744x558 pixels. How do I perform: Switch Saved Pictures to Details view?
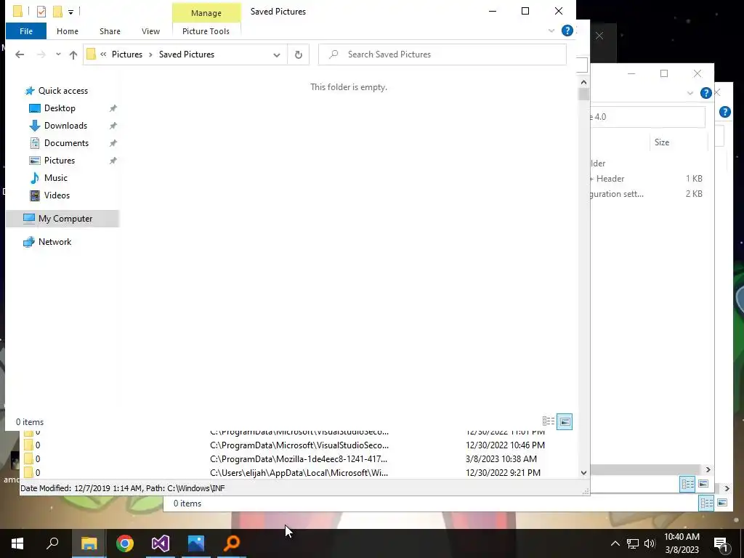click(549, 421)
